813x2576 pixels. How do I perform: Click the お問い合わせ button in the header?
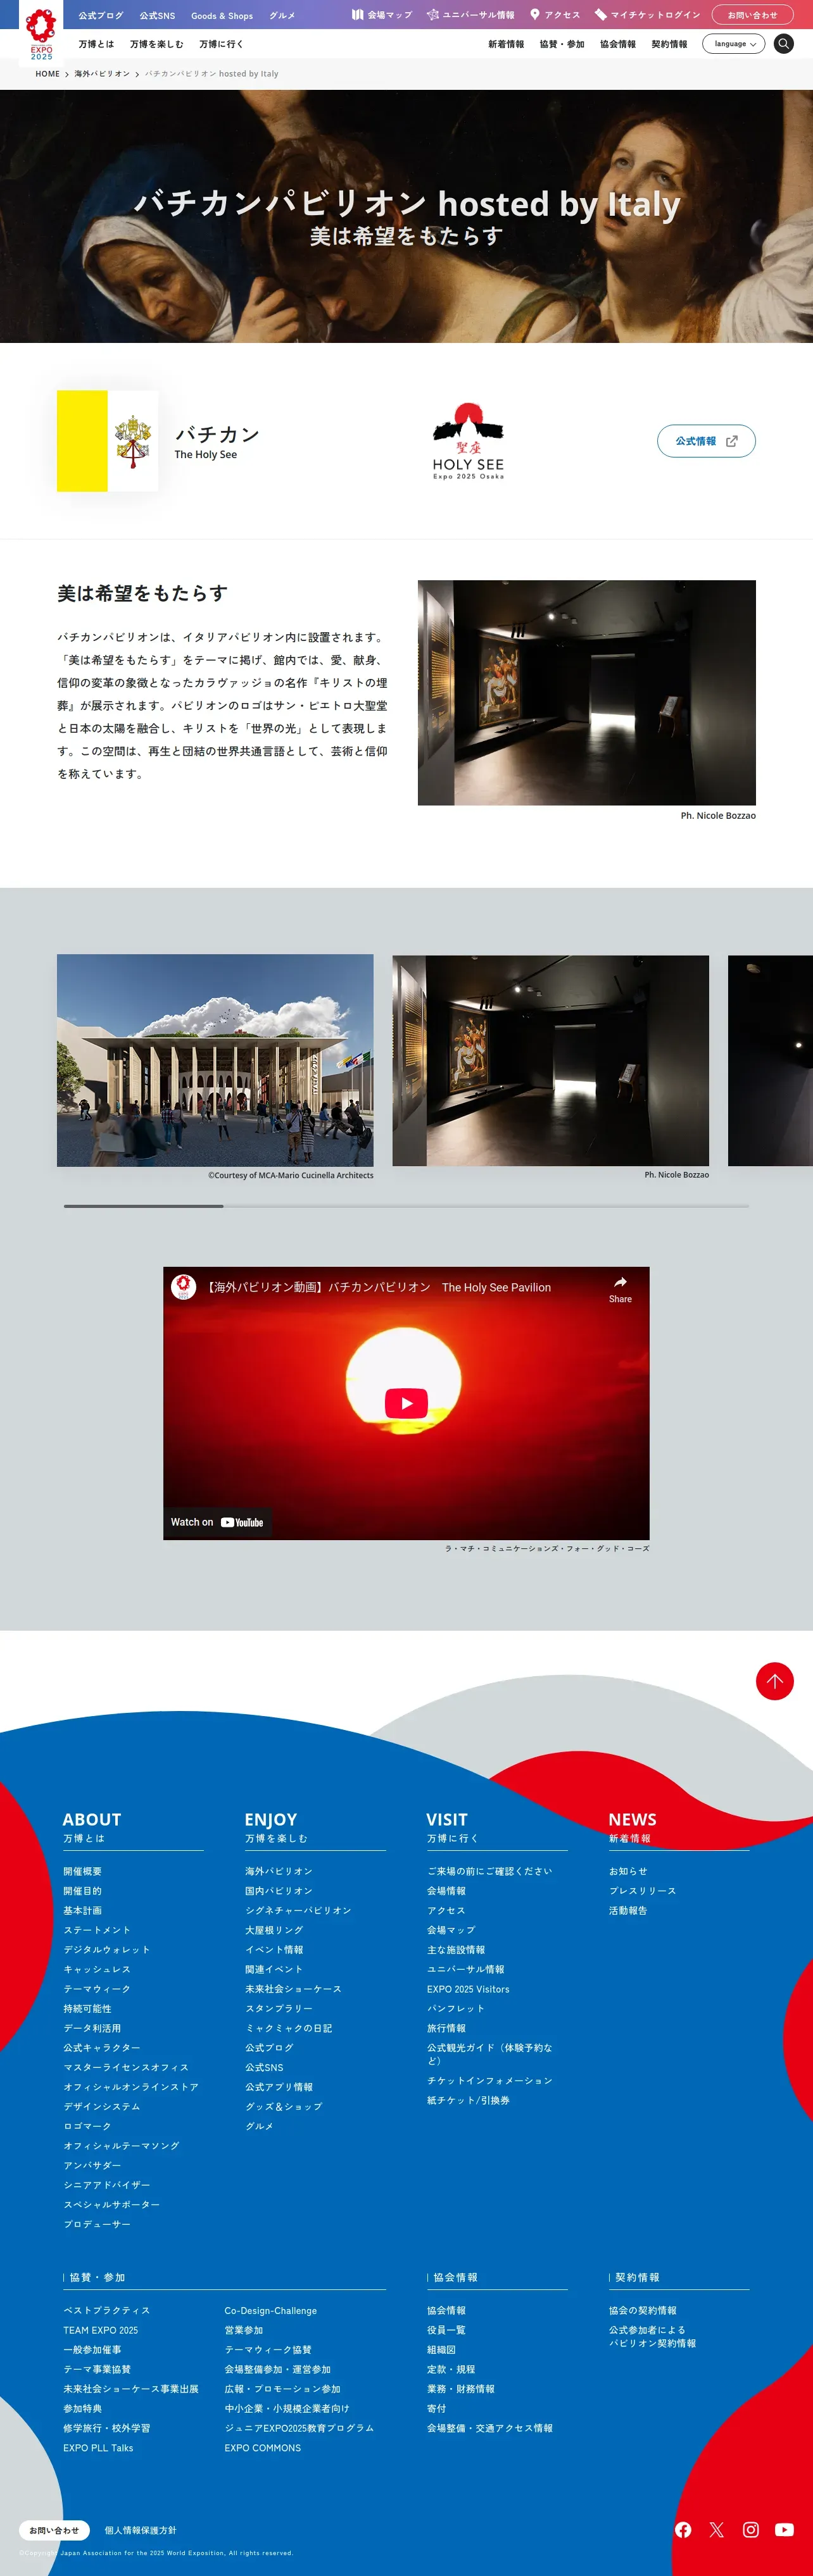pyautogui.click(x=752, y=15)
